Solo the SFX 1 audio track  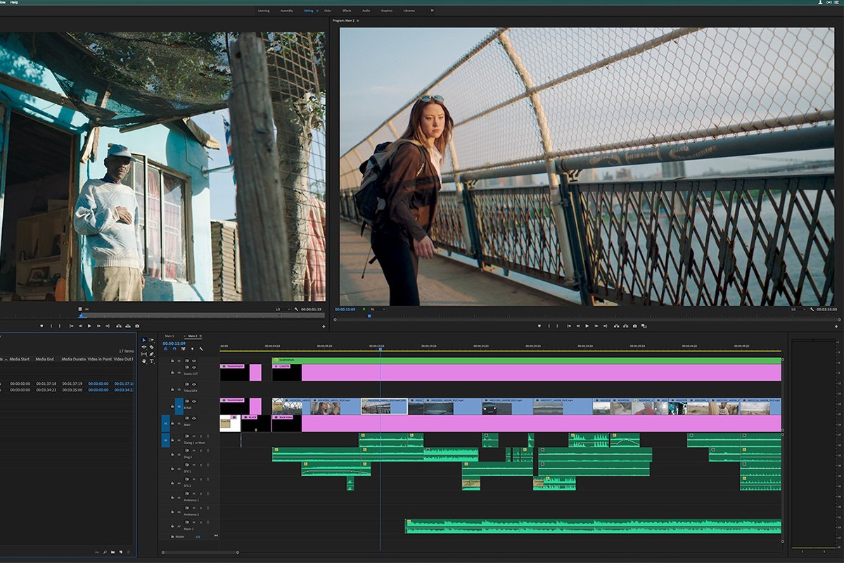[x=200, y=464]
